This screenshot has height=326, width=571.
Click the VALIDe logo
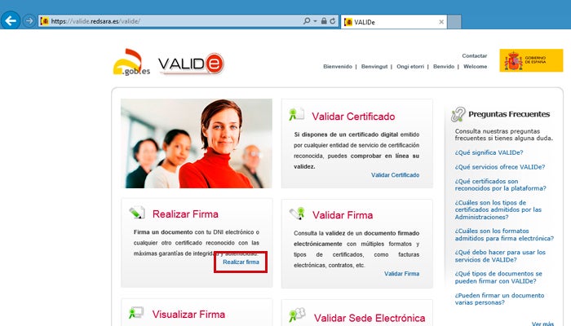[191, 64]
